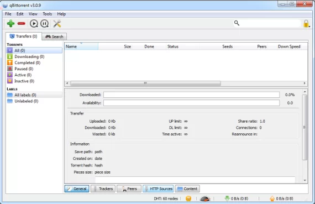
Task: Sort the torrent list by Seeds column
Action: pyautogui.click(x=217, y=46)
